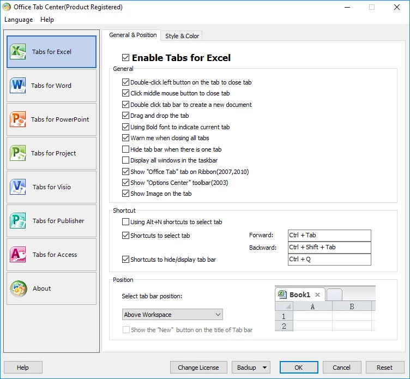Image resolution: width=410 pixels, height=379 pixels.
Task: Click the Backward shortcut field Ctrl + Shift + Tab
Action: (x=329, y=248)
